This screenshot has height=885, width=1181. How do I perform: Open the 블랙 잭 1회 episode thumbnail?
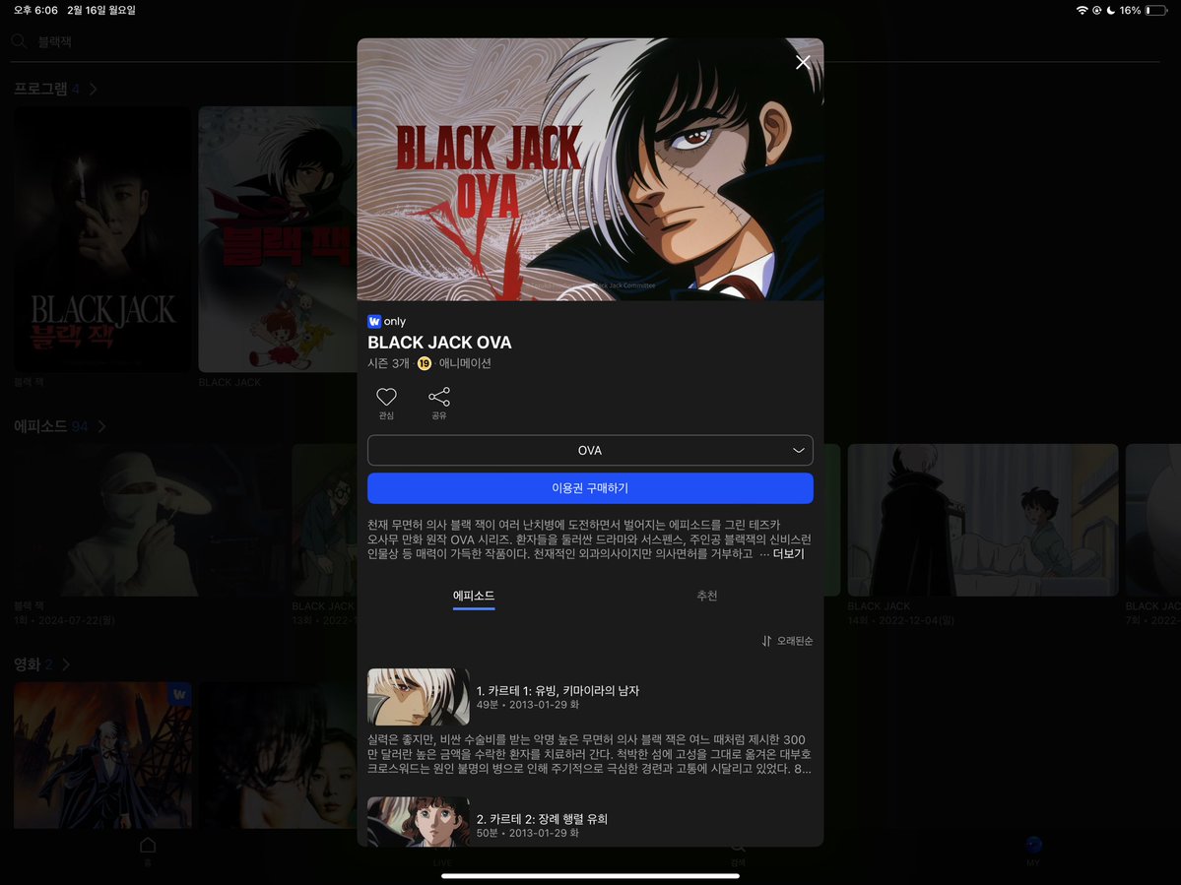[148, 520]
